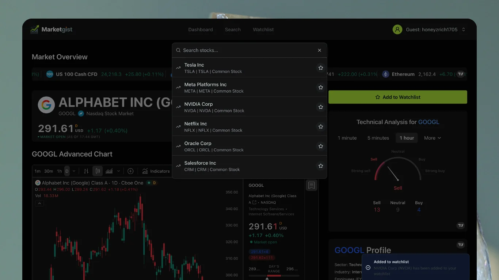This screenshot has width=499, height=280.
Task: Select the 5 minutes analysis tab
Action: [x=378, y=138]
